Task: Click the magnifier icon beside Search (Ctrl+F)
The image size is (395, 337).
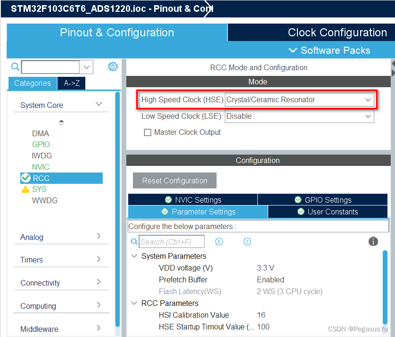Action: (134, 241)
